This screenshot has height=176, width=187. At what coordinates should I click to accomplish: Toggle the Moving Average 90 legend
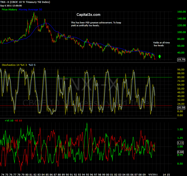pyautogui.click(x=30, y=10)
